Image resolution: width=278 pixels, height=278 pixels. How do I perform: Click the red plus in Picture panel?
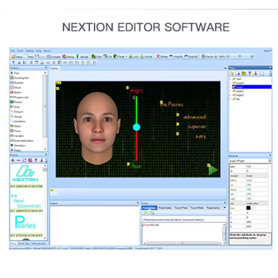[x=13, y=160]
